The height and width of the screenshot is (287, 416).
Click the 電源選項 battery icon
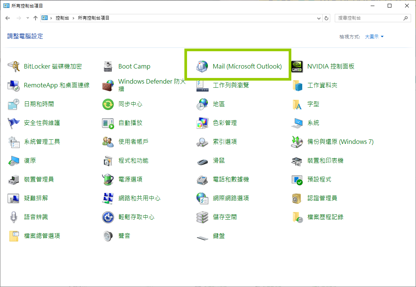[x=108, y=180]
